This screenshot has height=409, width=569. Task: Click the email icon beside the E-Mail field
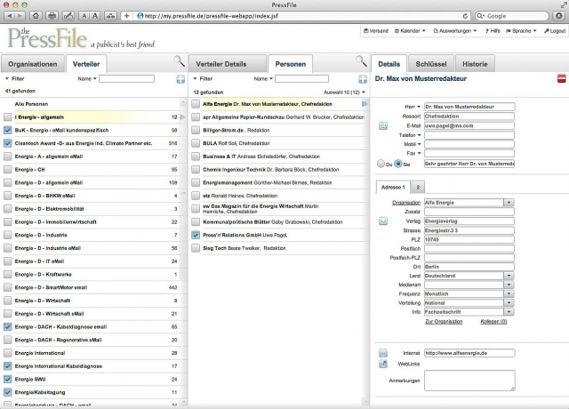pyautogui.click(x=383, y=125)
